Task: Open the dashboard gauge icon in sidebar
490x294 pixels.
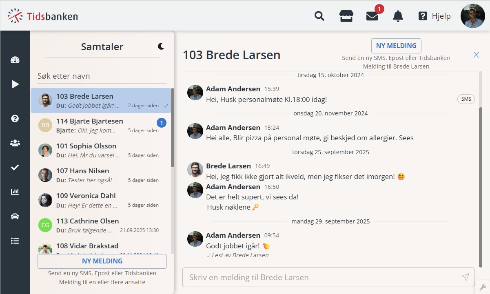Action: point(15,60)
